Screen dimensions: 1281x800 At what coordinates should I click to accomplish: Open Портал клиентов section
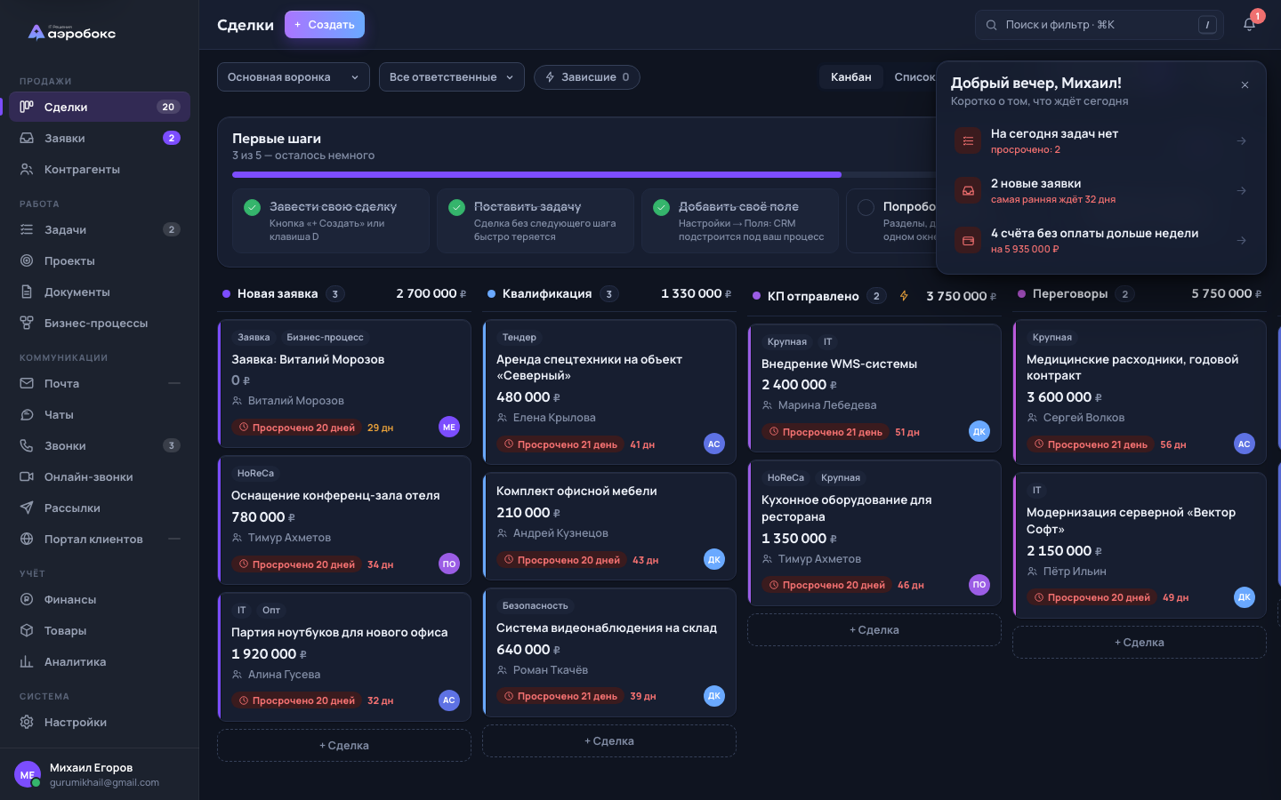click(100, 539)
